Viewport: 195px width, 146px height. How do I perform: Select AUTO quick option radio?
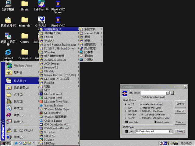tap(126, 104)
